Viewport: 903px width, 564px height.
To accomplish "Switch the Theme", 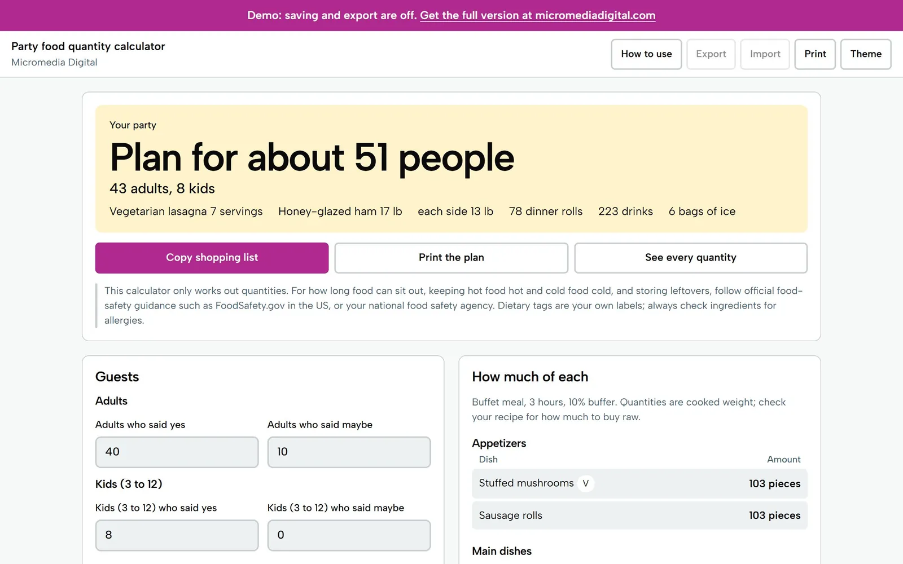I will (866, 54).
